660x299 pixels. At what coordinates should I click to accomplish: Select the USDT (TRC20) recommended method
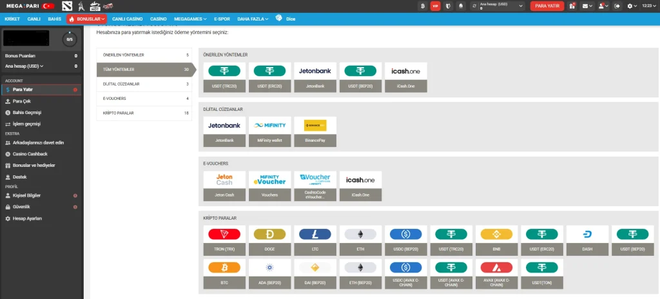point(224,77)
